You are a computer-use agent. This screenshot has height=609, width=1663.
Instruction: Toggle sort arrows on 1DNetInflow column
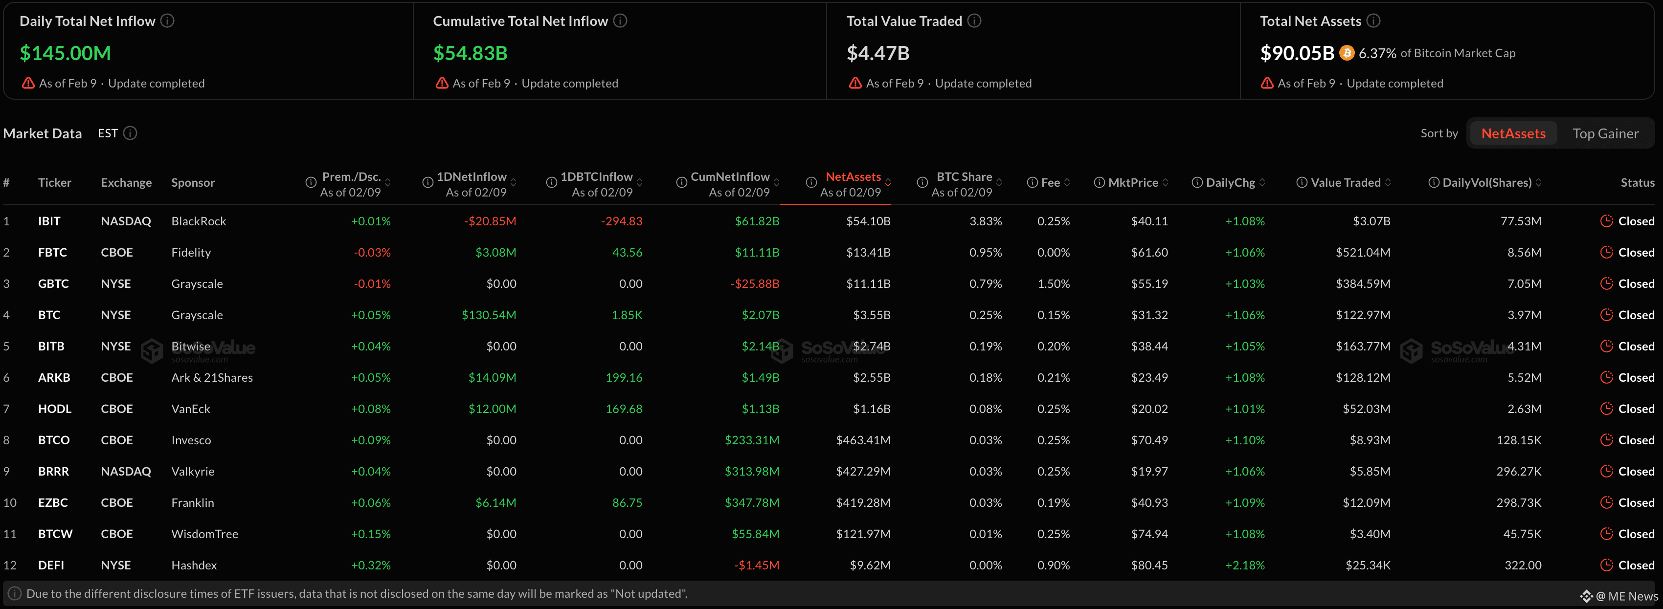pyautogui.click(x=513, y=183)
